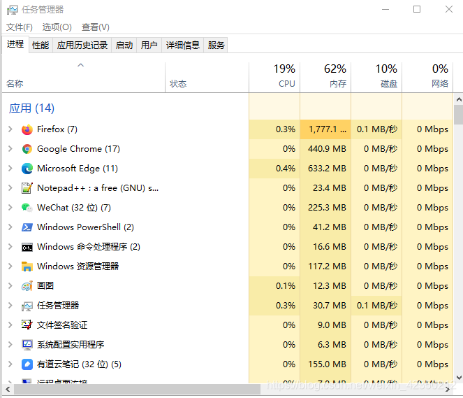Open the 文件(F) menu
This screenshot has height=398, width=463.
[20, 27]
